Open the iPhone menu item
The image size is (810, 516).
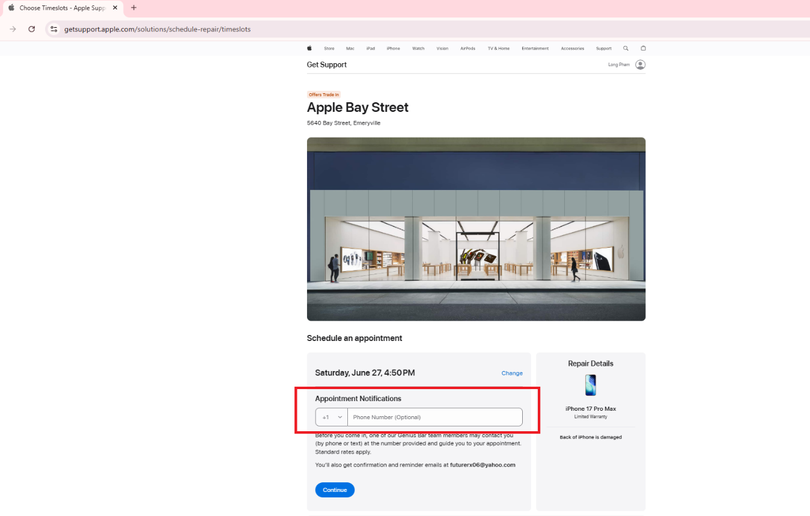[x=394, y=48]
